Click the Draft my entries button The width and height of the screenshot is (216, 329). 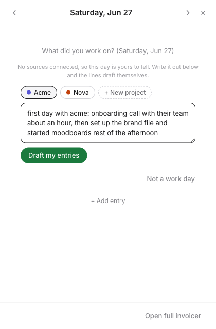coord(53,155)
